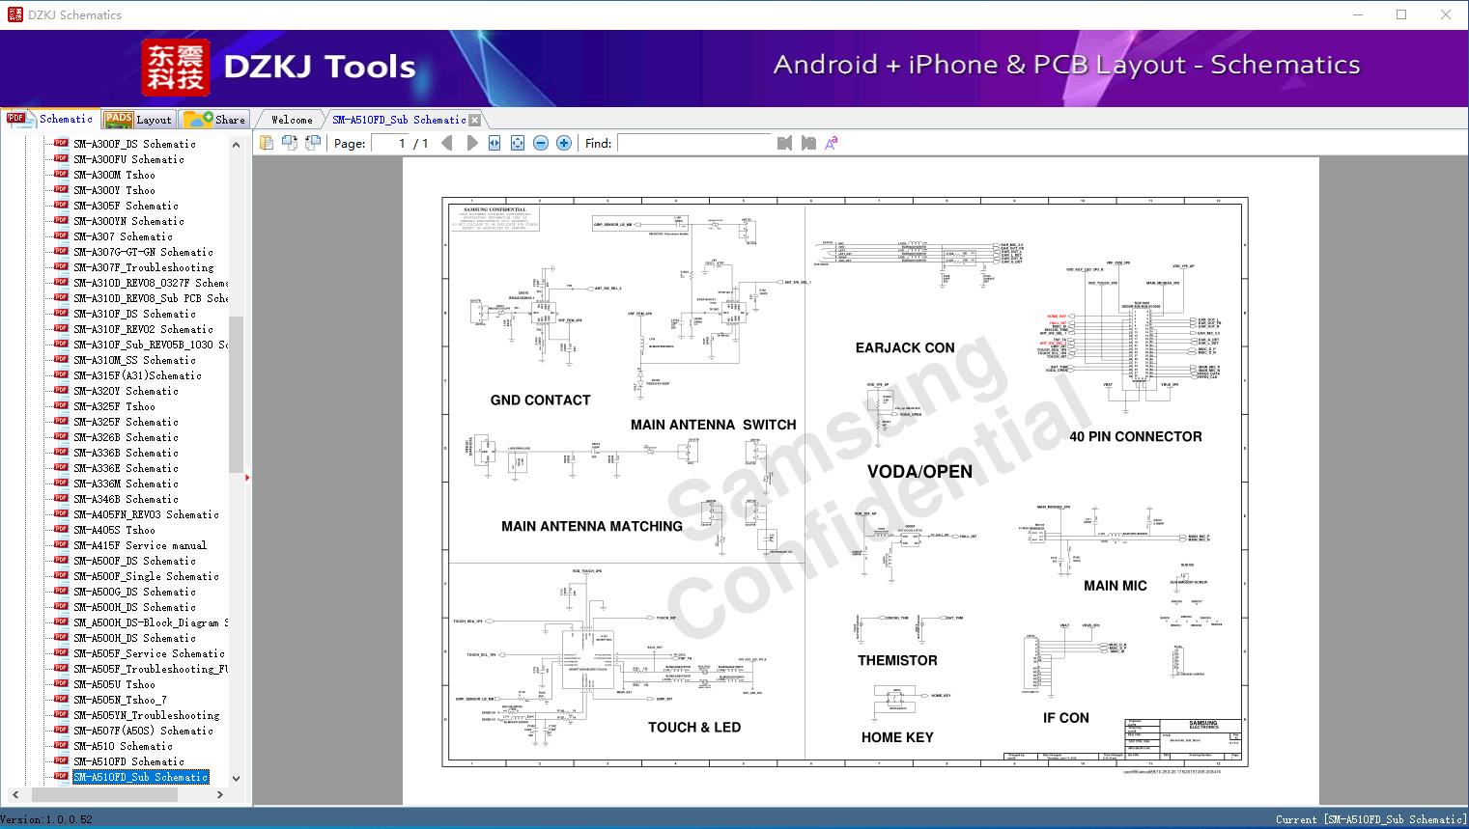Select the fit width icon
This screenshot has height=829, width=1469.
pyautogui.click(x=494, y=143)
